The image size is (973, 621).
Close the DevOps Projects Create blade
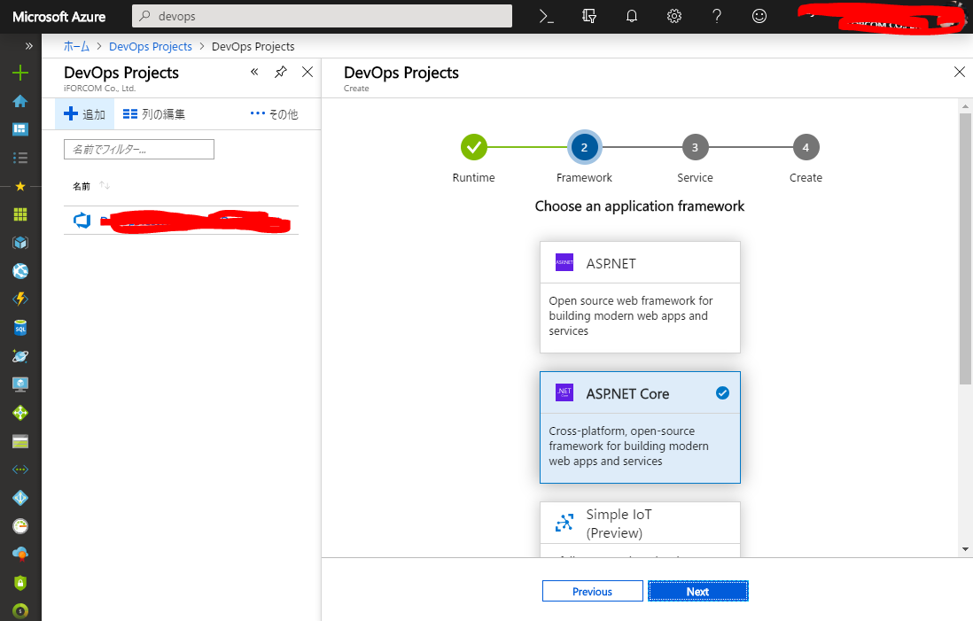pos(960,72)
